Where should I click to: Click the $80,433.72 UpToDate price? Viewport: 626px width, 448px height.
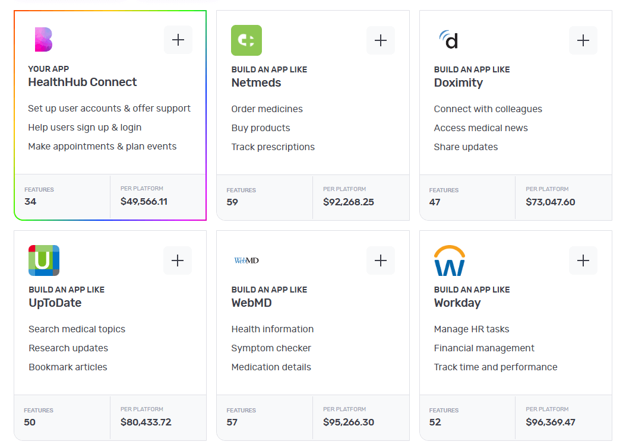coord(146,422)
